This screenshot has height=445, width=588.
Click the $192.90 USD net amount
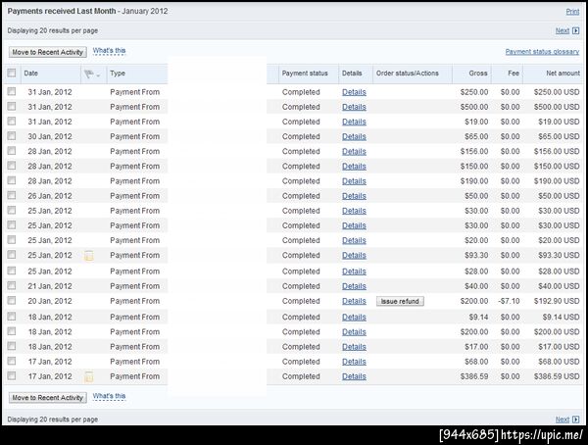557,301
